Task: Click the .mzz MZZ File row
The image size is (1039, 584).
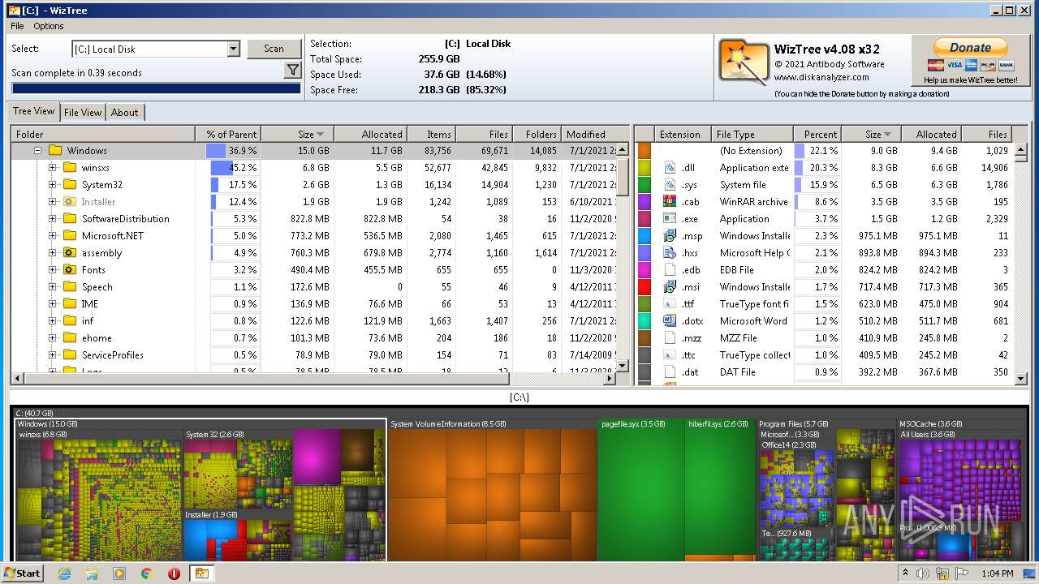Action: [825, 338]
